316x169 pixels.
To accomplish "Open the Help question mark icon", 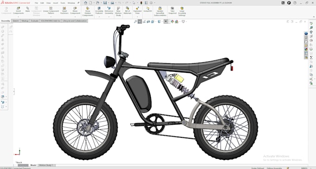I will [295, 3].
